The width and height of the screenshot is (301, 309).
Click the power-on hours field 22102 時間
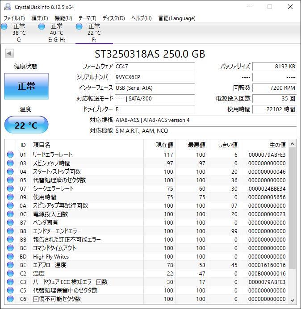tap(274, 109)
